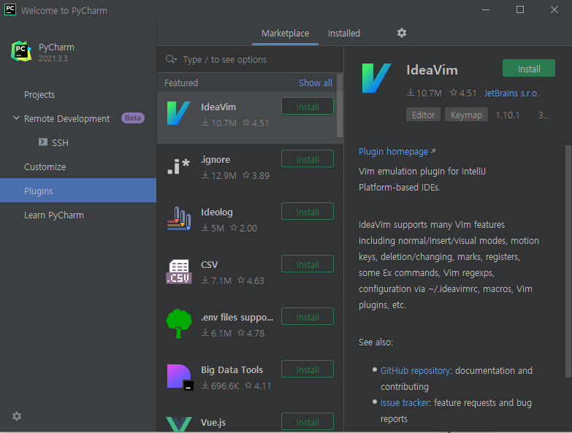Click Show all featured plugins link
Image resolution: width=572 pixels, height=433 pixels.
pyautogui.click(x=316, y=83)
